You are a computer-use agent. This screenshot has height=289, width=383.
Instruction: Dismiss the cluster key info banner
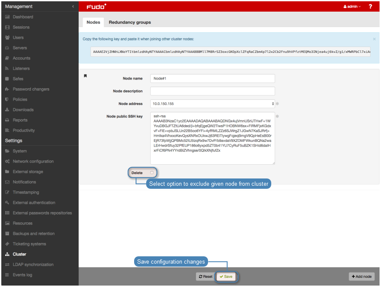374,39
